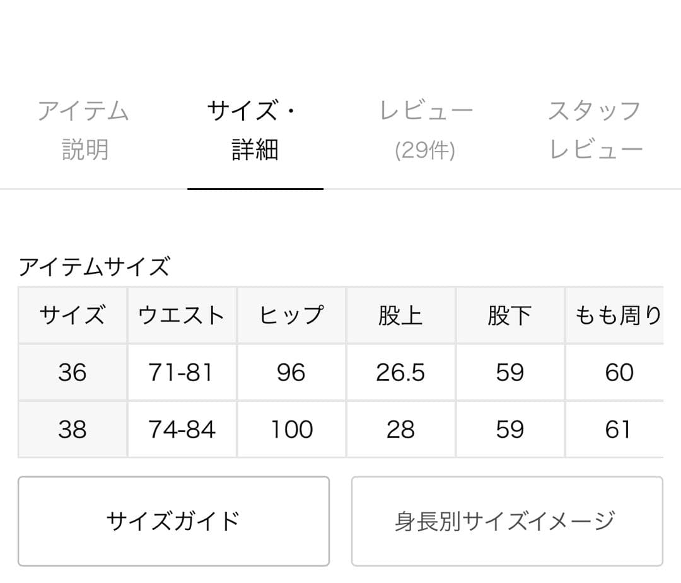681x583 pixels.
Task: Click the ウエスト column header
Action: (x=181, y=315)
